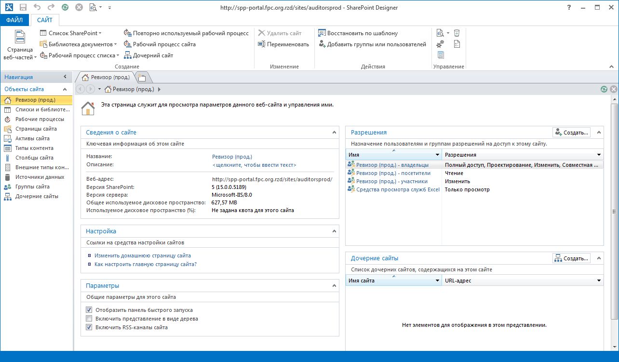Click the site options icon under the gears
This screenshot has width=619, height=362.
click(x=440, y=55)
